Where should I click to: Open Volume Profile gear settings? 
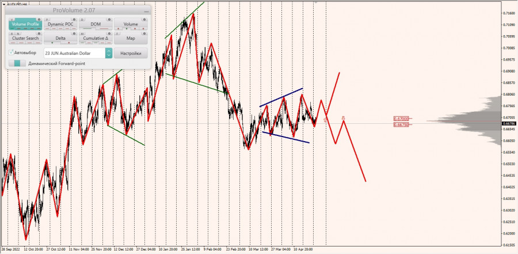click(x=39, y=20)
